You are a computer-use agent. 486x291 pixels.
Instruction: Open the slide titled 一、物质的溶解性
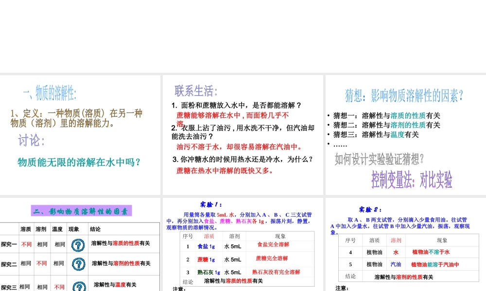80,135
